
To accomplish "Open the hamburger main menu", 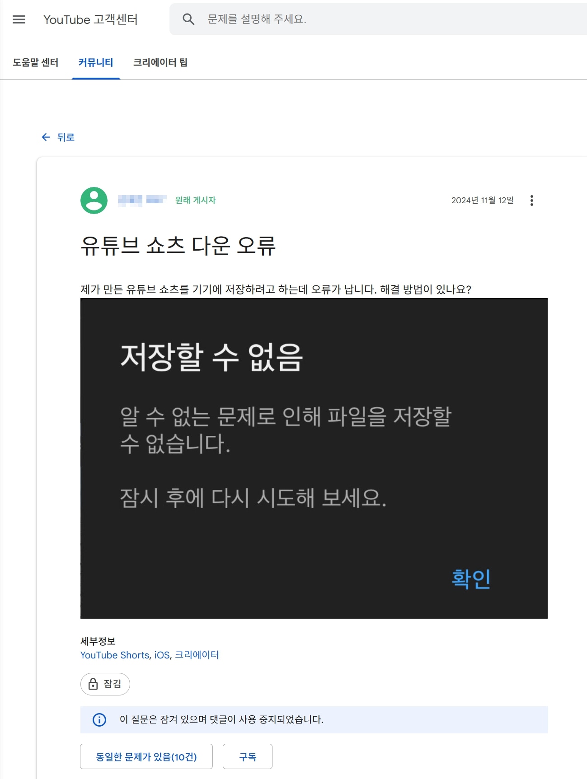I will click(19, 19).
